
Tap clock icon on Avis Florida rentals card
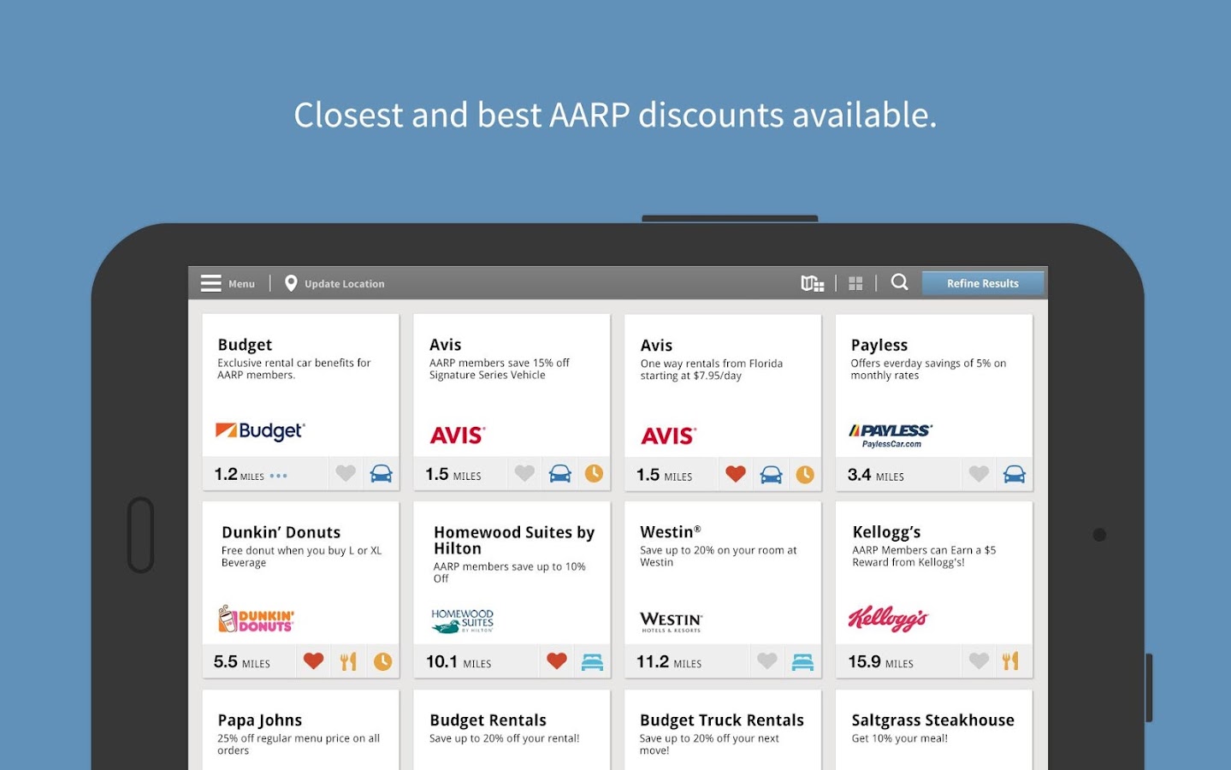[x=805, y=474]
